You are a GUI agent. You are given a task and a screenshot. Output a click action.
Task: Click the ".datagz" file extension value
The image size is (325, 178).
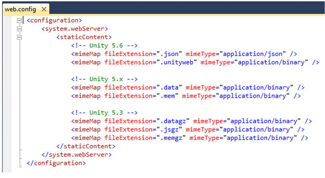click(173, 121)
